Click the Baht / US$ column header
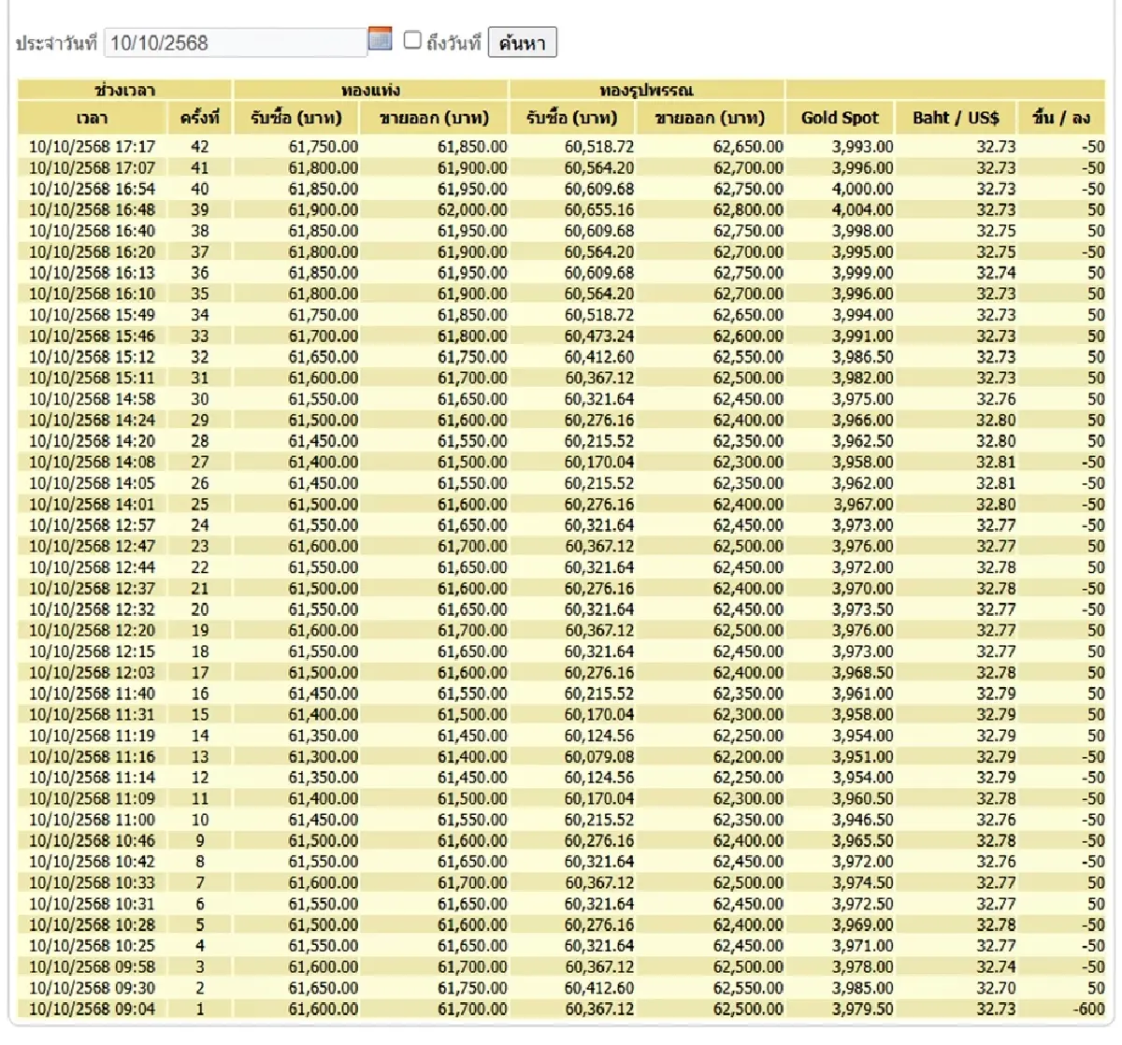The image size is (1122, 1045). coord(956,118)
